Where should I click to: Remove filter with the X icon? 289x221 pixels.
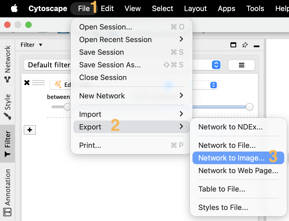click(27, 83)
